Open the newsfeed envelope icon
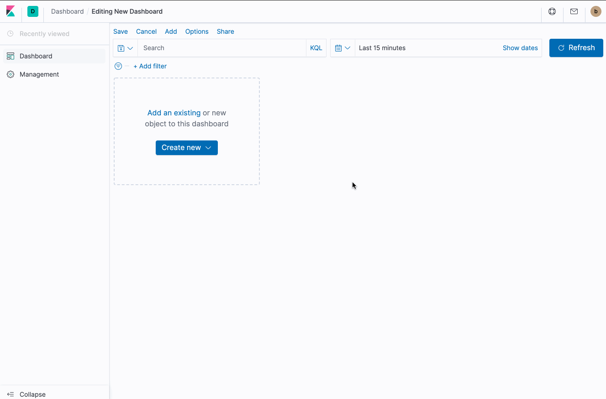Viewport: 606px width, 399px height. (x=574, y=11)
